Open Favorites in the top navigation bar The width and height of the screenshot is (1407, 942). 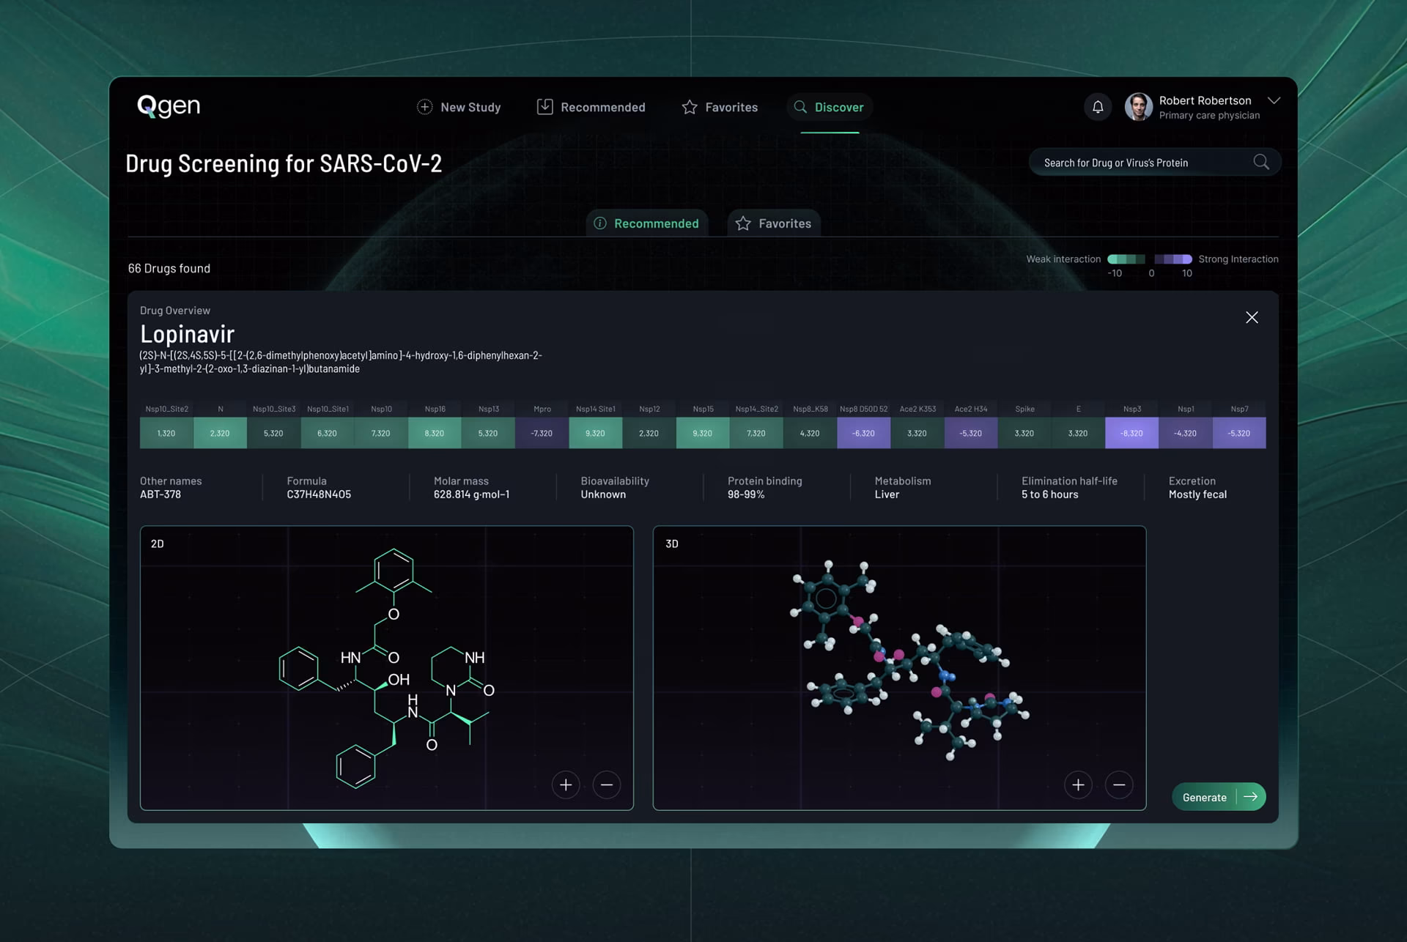pos(720,107)
